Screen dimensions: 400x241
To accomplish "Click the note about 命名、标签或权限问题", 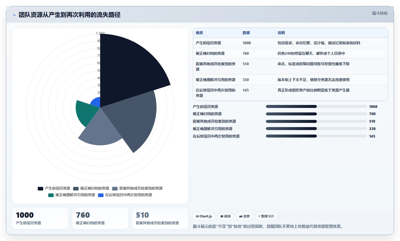I will tap(313, 64).
